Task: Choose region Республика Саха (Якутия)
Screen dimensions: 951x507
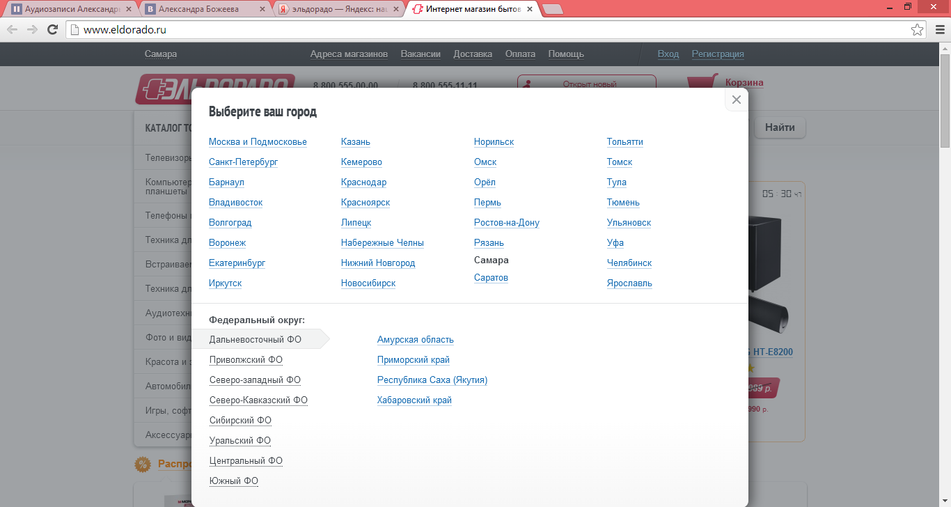Action: 432,380
